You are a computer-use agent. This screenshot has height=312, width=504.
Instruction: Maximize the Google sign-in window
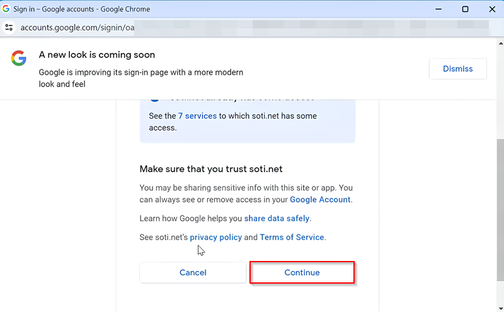click(465, 9)
